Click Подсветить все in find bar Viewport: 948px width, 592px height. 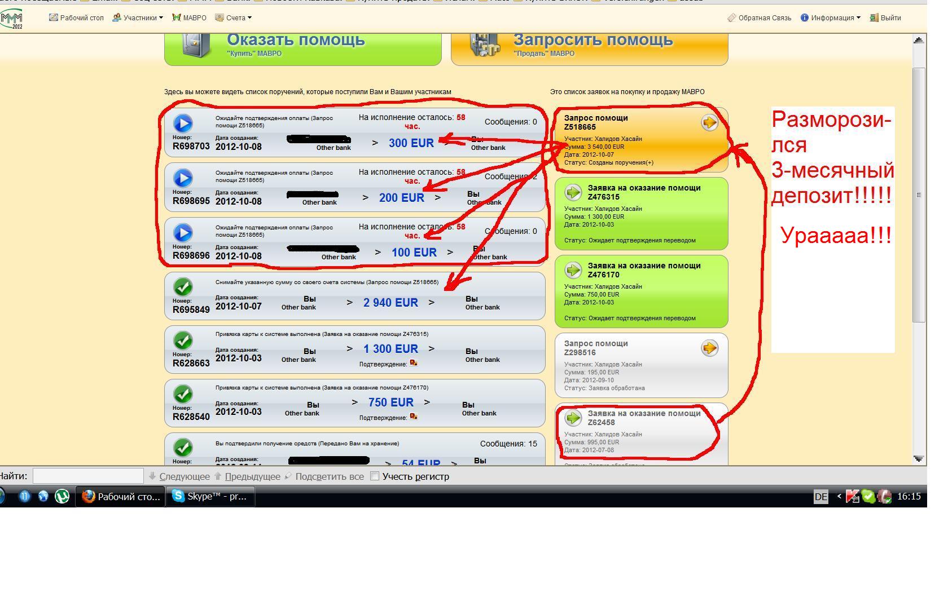click(324, 476)
